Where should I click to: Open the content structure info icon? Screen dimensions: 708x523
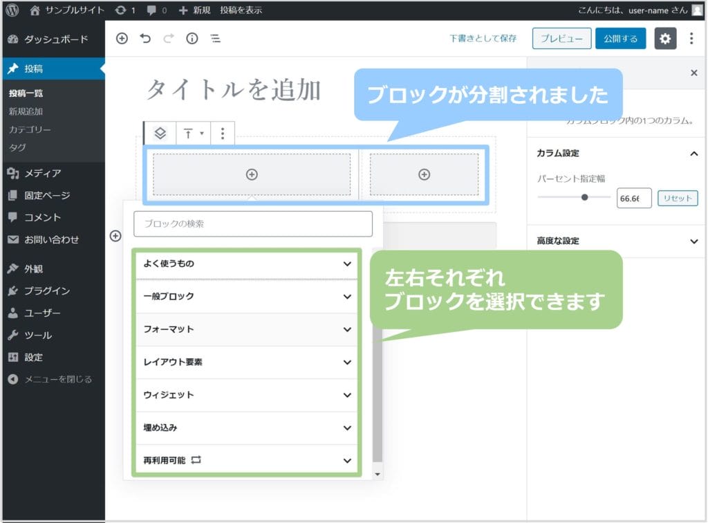point(192,39)
